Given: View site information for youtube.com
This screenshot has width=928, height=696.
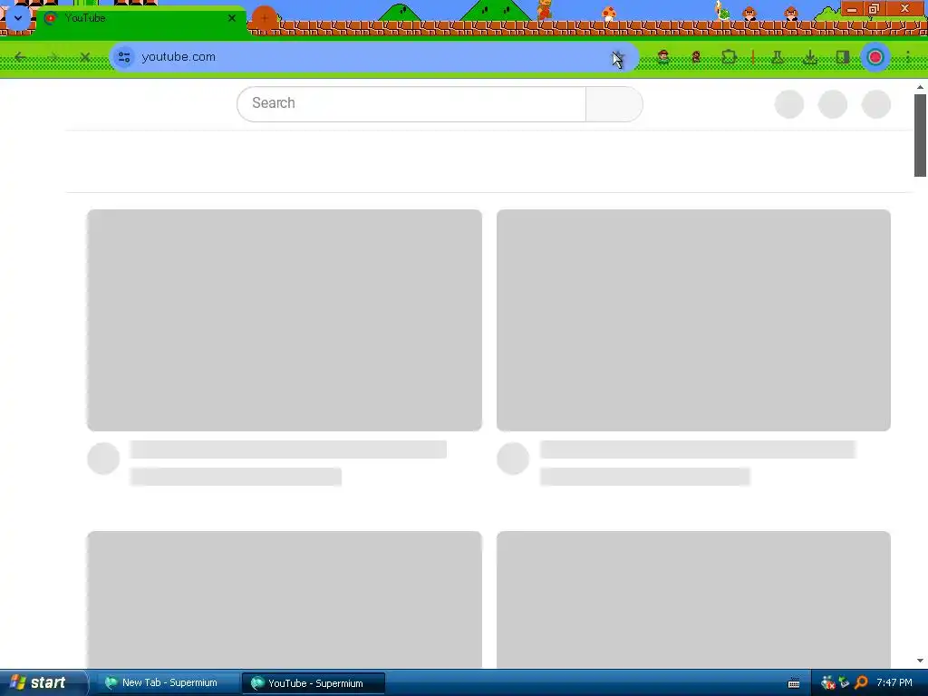Looking at the screenshot, I should coord(124,57).
